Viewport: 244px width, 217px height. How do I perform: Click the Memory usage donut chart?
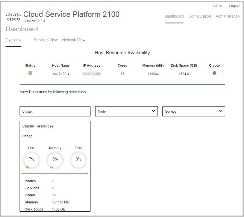55,159
